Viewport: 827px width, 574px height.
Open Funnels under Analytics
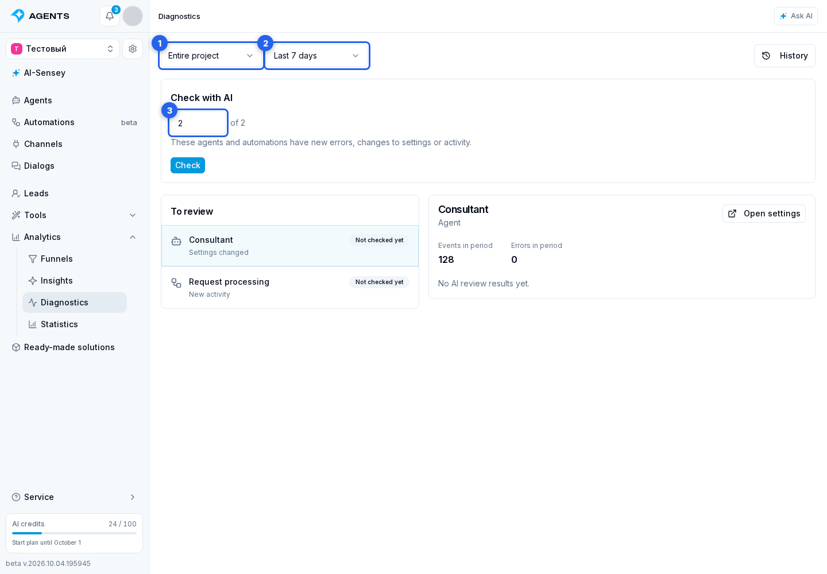click(75, 259)
